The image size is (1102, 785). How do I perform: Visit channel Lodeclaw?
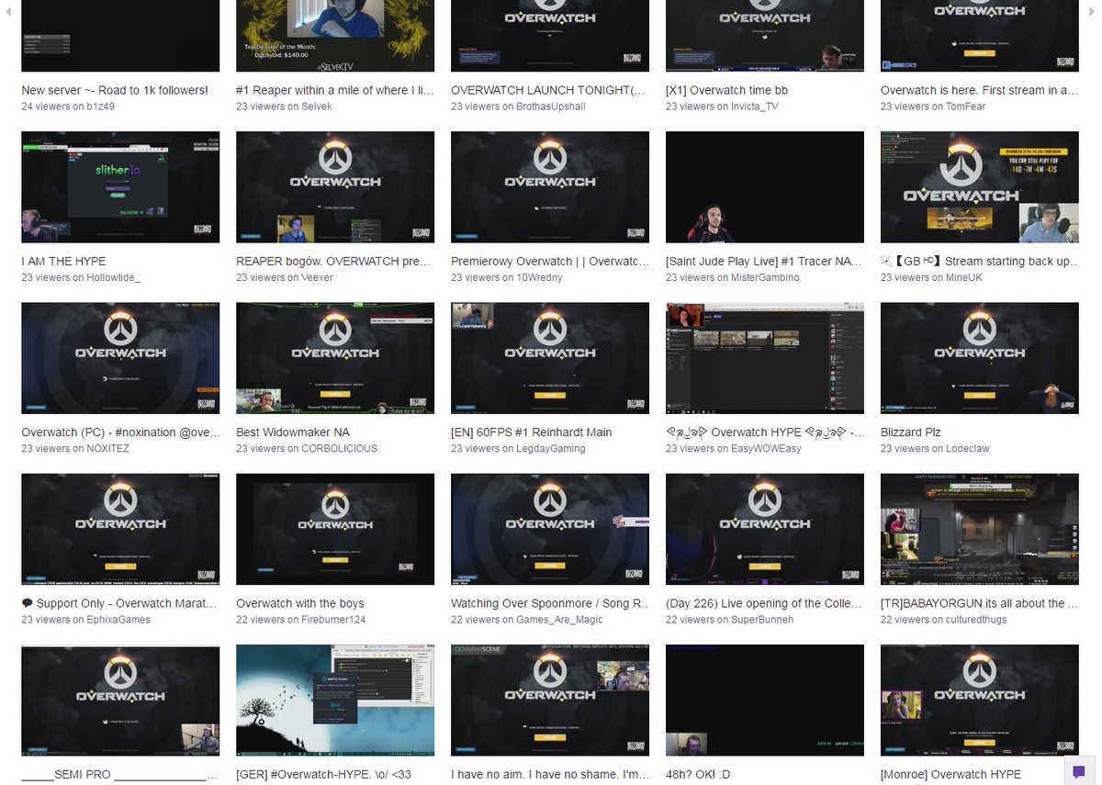[970, 448]
